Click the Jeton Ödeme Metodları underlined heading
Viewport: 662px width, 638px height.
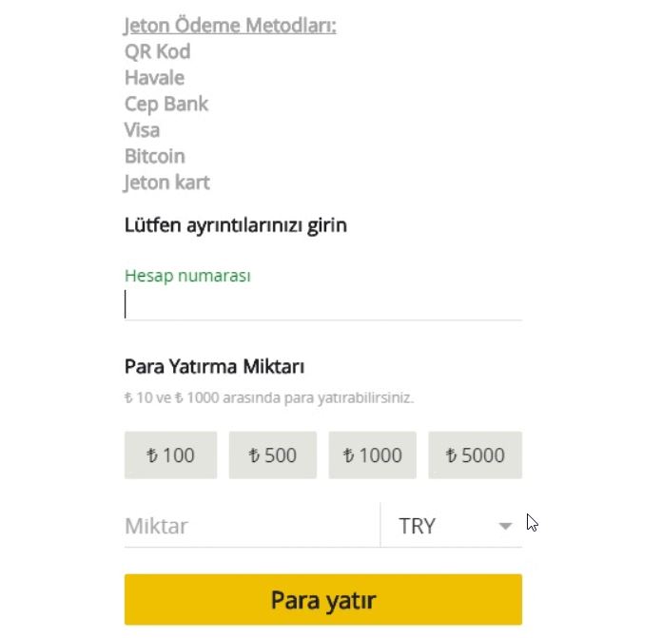(230, 26)
